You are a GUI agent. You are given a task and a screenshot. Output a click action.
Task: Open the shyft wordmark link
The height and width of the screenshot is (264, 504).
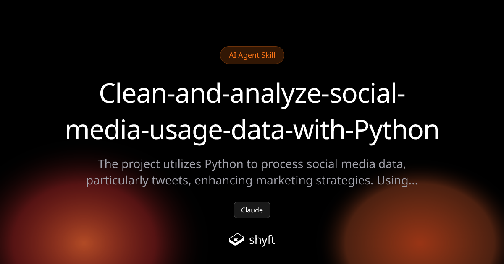coord(262,240)
